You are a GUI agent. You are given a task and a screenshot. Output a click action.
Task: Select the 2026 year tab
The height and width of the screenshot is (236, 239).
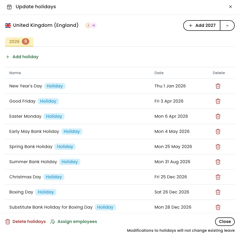19,42
